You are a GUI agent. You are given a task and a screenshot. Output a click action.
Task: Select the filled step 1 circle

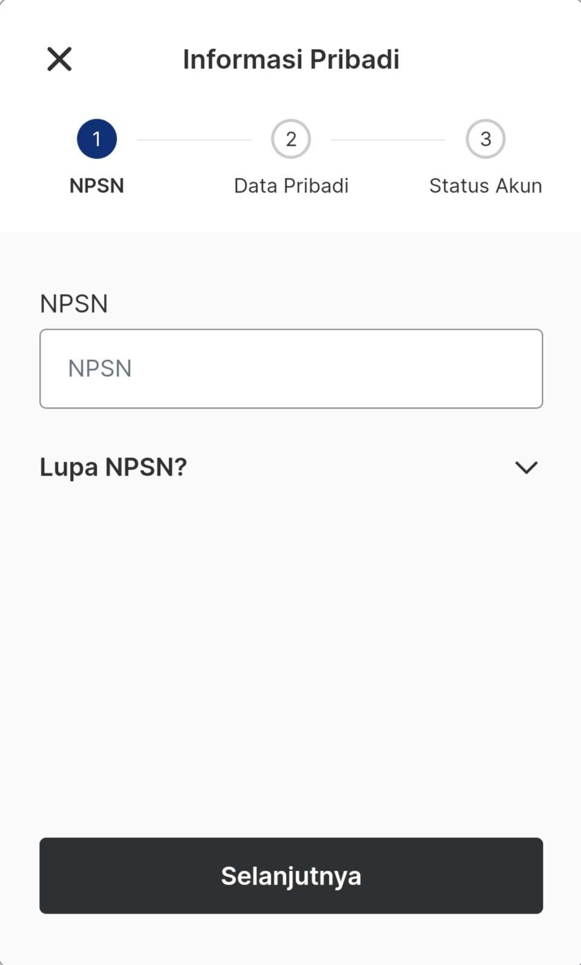coord(97,139)
